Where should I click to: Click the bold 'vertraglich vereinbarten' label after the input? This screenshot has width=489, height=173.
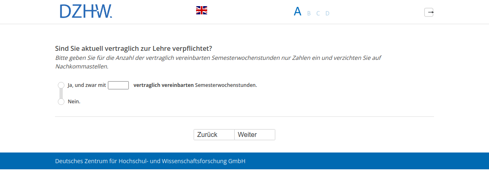(163, 85)
